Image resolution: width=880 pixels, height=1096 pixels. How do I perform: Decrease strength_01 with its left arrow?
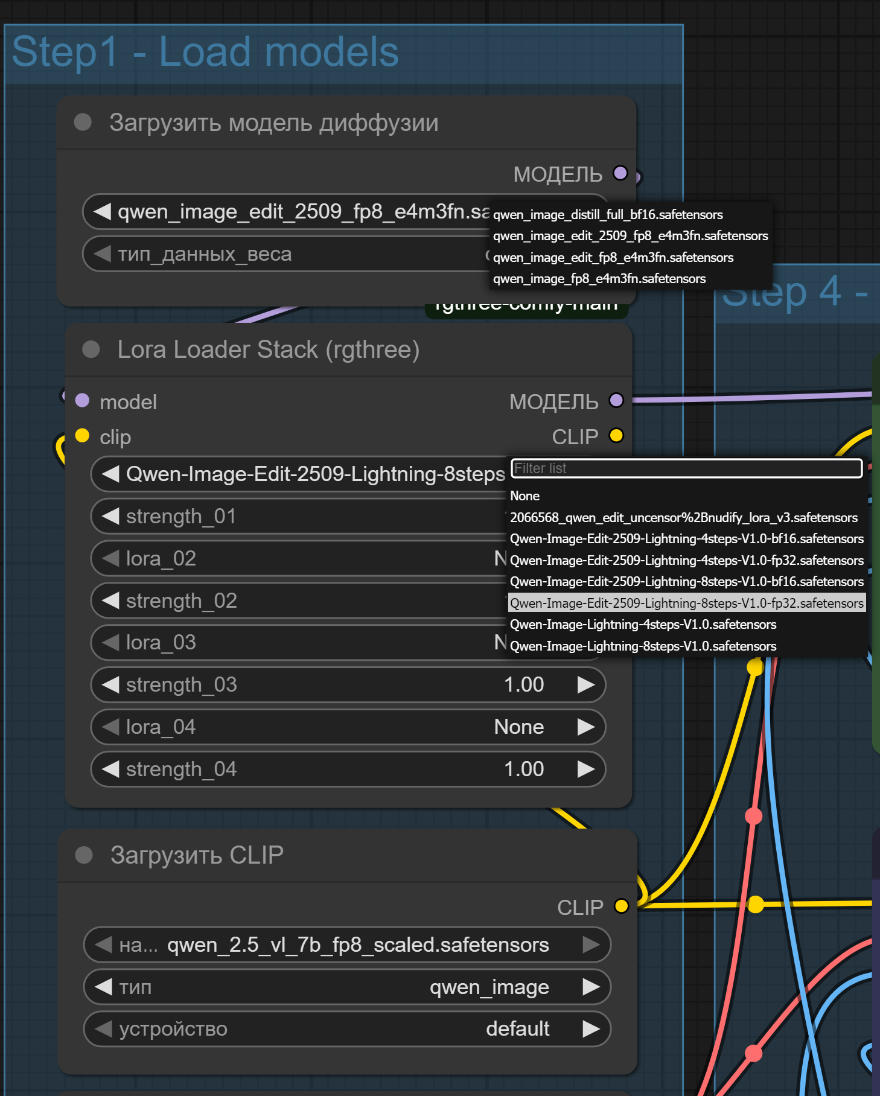[x=110, y=516]
